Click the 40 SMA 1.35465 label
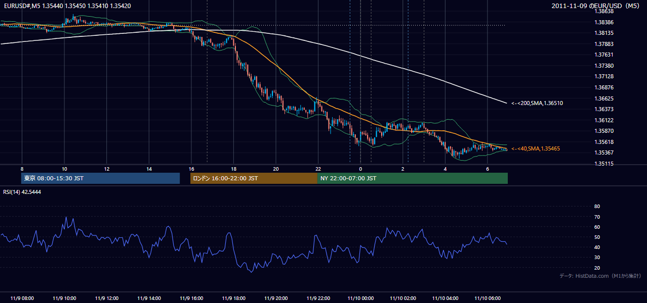This screenshot has height=303, width=647. point(535,149)
